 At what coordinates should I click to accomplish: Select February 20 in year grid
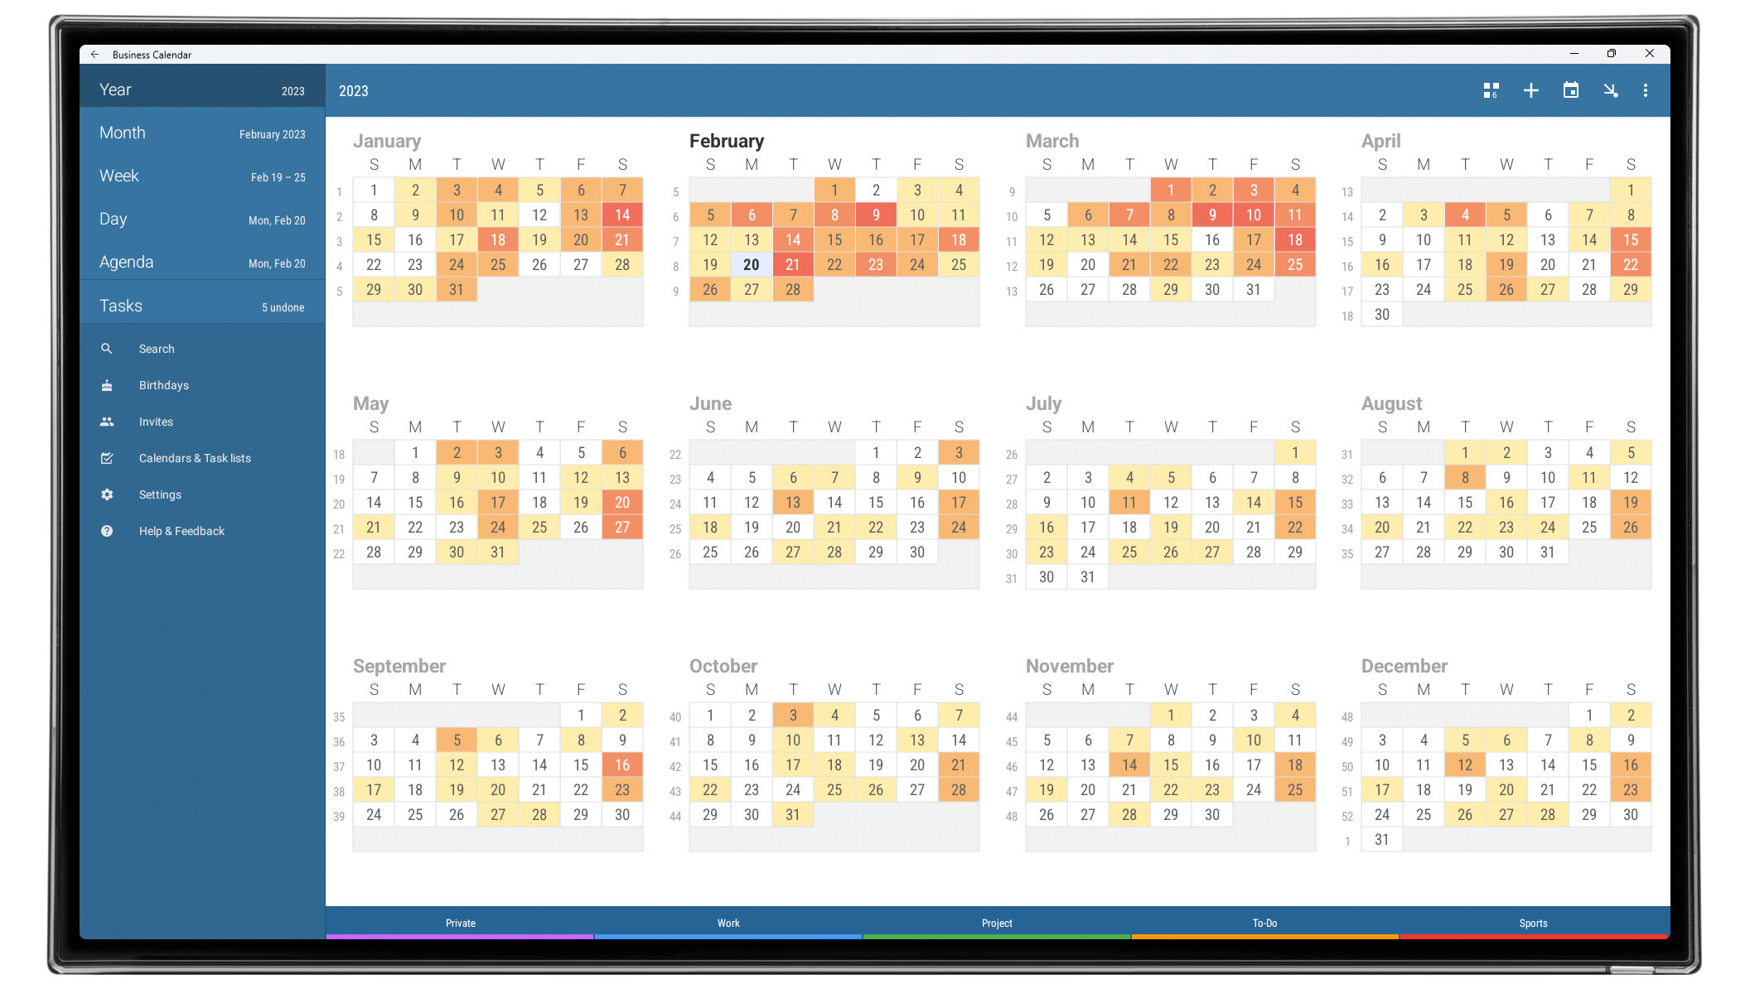tap(751, 265)
